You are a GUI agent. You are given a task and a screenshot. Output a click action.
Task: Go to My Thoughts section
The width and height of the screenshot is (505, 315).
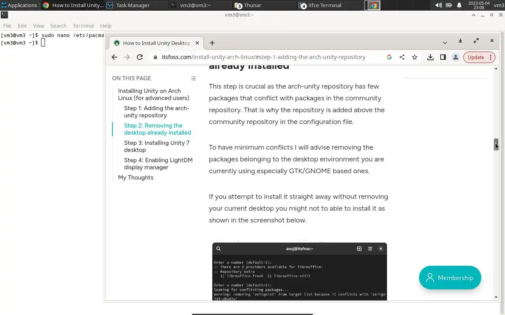pos(136,178)
